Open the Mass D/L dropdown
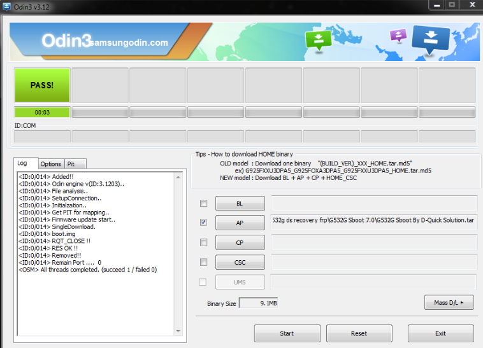The width and height of the screenshot is (483, 348). pos(449,302)
